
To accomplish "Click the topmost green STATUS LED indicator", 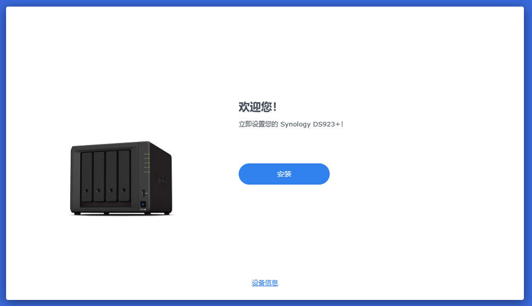I will click(149, 154).
